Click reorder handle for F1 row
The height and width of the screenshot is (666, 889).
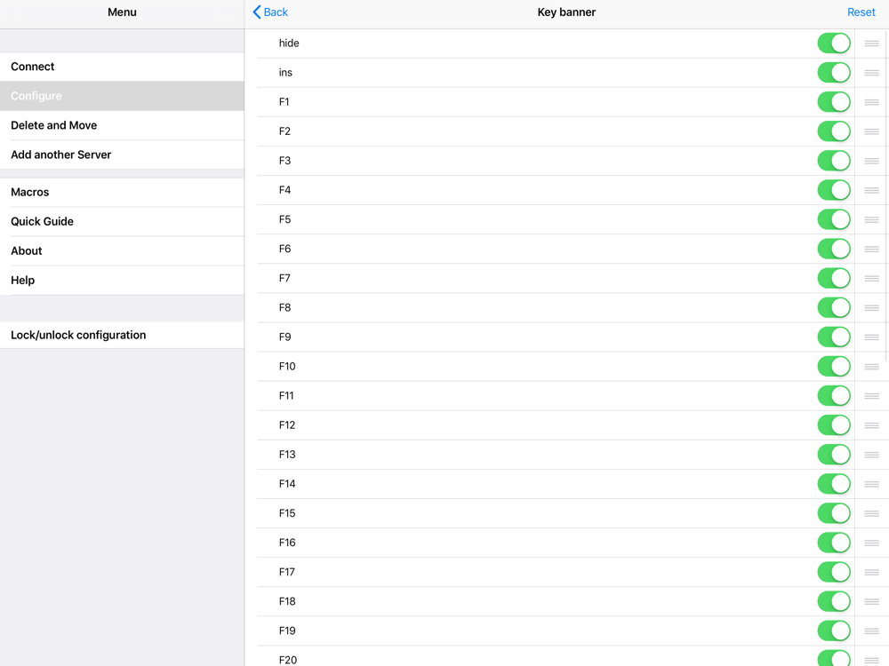pos(871,102)
